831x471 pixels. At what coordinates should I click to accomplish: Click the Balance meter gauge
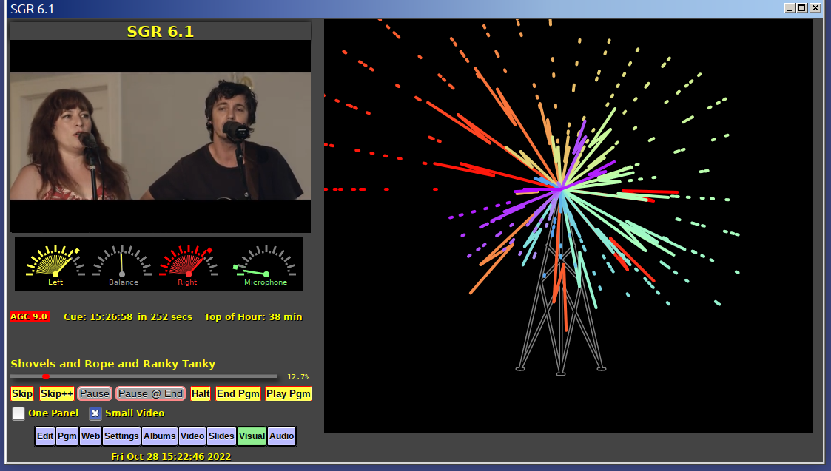pos(122,264)
